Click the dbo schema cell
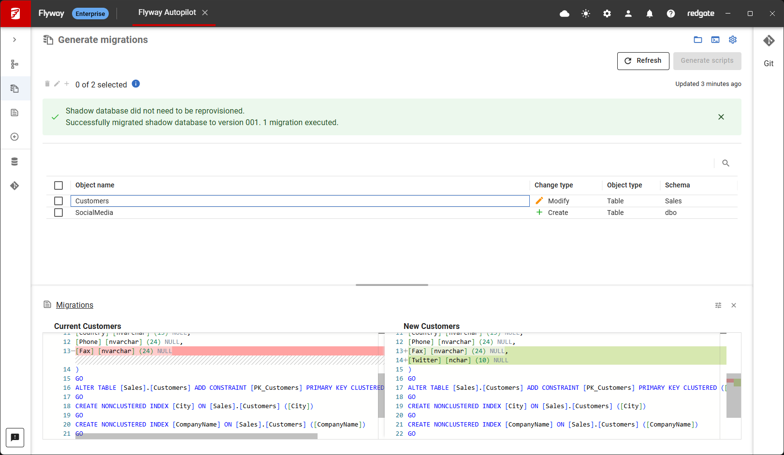The image size is (784, 455). (671, 213)
